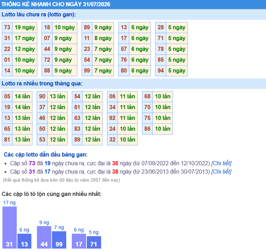Click 'Các cặp lô tô lộn cùng gan' heading
This screenshot has height=251, width=266.
tap(52, 194)
